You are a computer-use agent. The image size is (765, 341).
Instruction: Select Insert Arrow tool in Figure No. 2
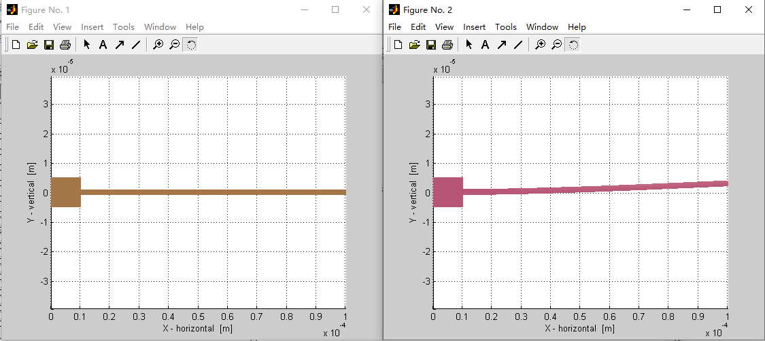[x=502, y=45]
